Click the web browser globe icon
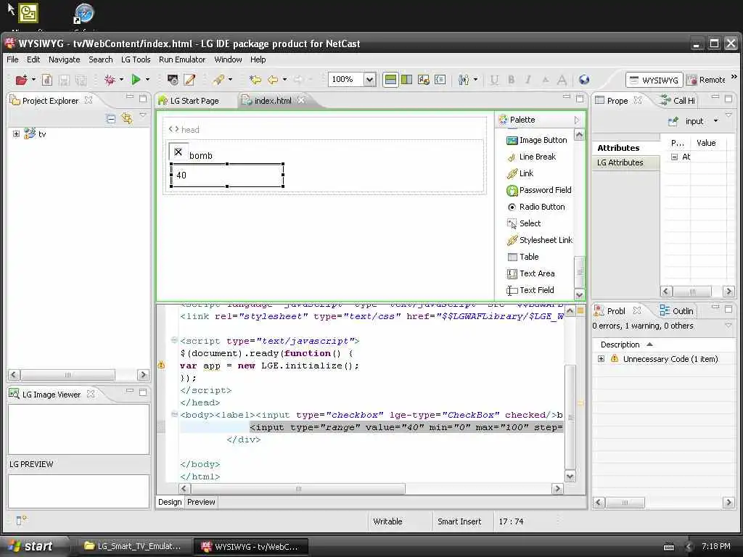Image resolution: width=743 pixels, height=557 pixels. pyautogui.click(x=584, y=80)
